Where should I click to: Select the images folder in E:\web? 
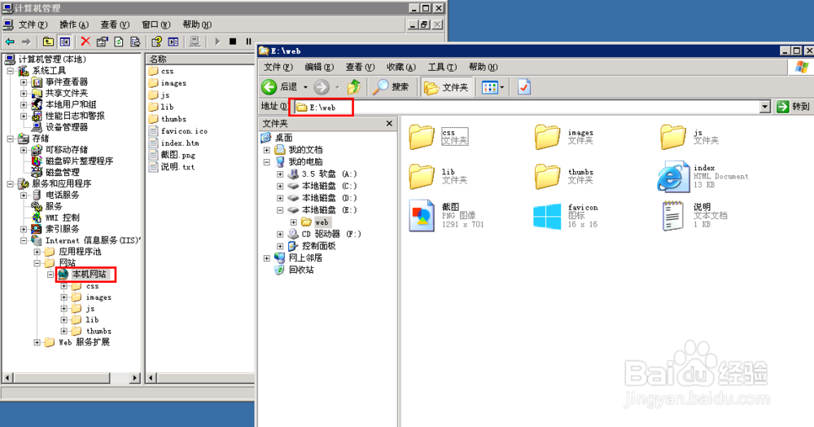tap(564, 137)
